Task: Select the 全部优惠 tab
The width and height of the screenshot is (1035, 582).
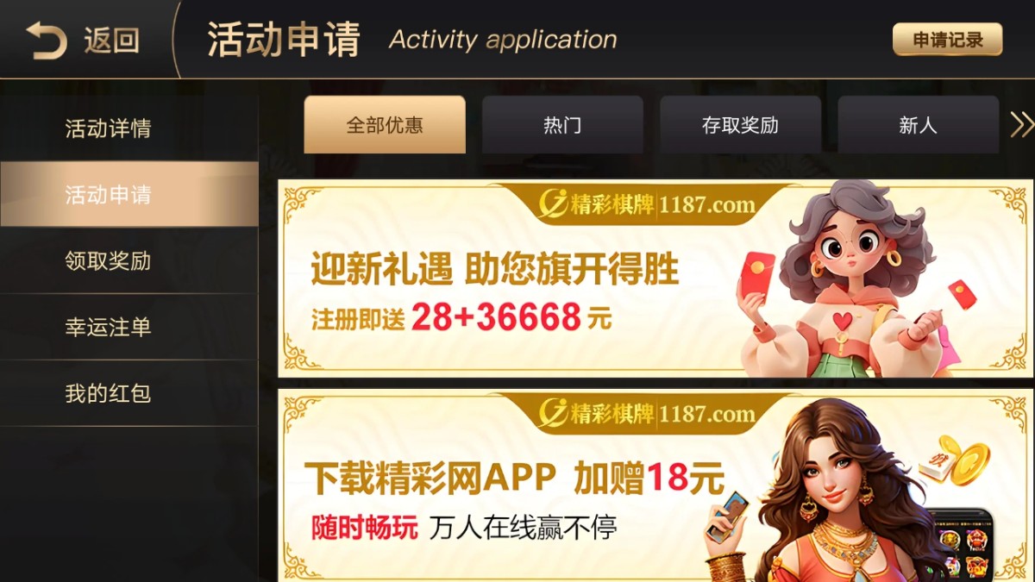Action: [x=385, y=125]
